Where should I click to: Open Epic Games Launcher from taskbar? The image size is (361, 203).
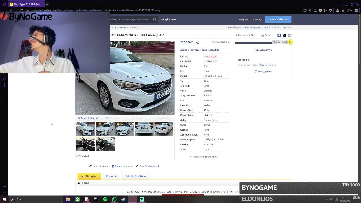(96, 199)
